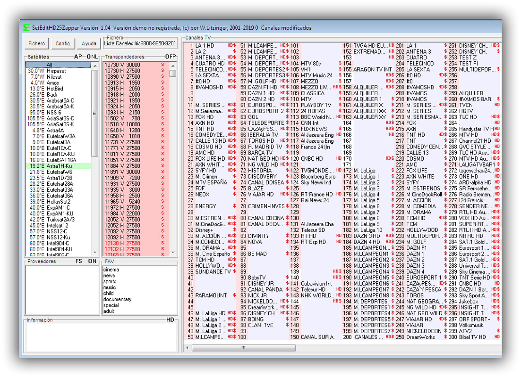The height and width of the screenshot is (377, 521).
Task: Select channel 172 M. LaLiga
Action: (368, 171)
